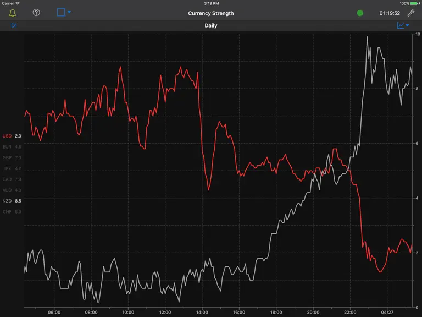422x317 pixels.
Task: Toggle the USD currency line
Action: coord(12,136)
